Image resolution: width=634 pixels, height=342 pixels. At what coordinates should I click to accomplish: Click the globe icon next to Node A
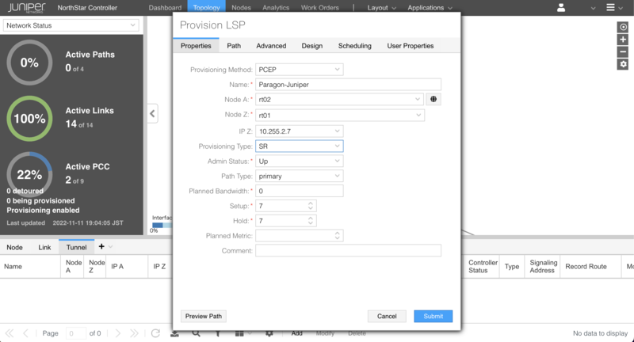click(x=433, y=99)
